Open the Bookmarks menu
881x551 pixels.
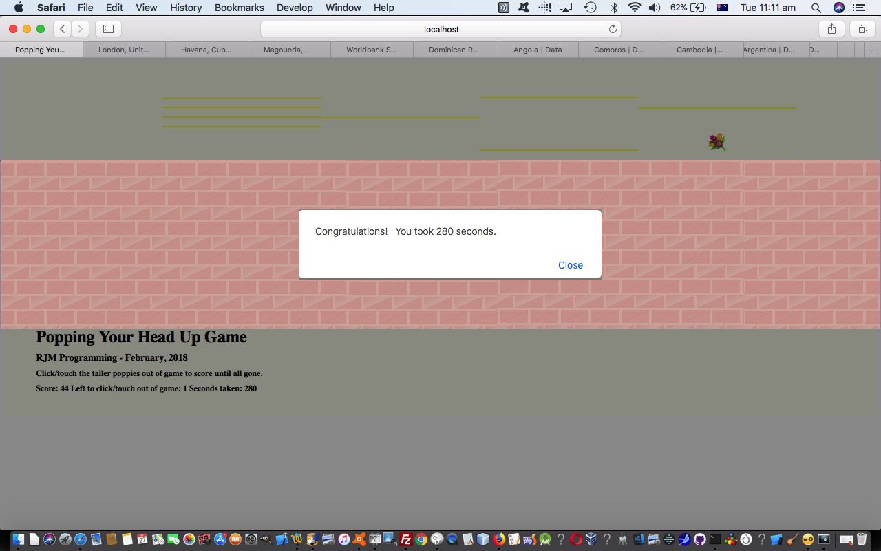click(x=239, y=8)
